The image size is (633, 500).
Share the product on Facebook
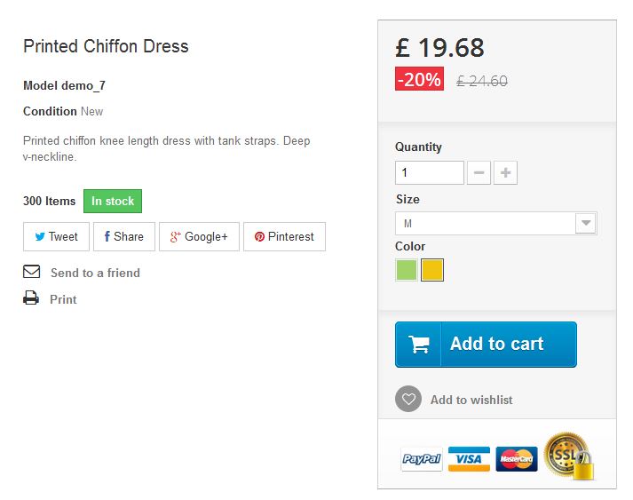coord(123,237)
